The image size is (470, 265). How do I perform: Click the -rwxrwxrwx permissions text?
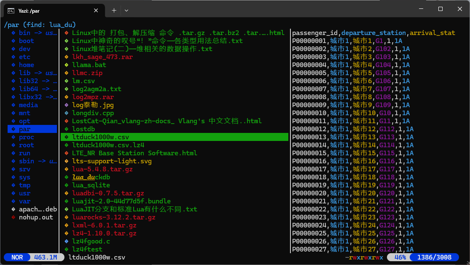pyautogui.click(x=364, y=257)
